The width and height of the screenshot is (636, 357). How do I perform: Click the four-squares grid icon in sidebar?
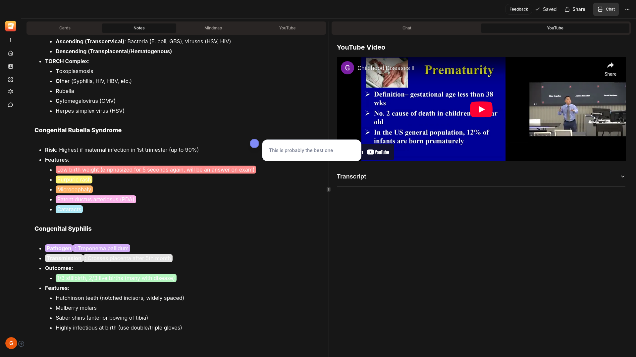click(x=11, y=80)
